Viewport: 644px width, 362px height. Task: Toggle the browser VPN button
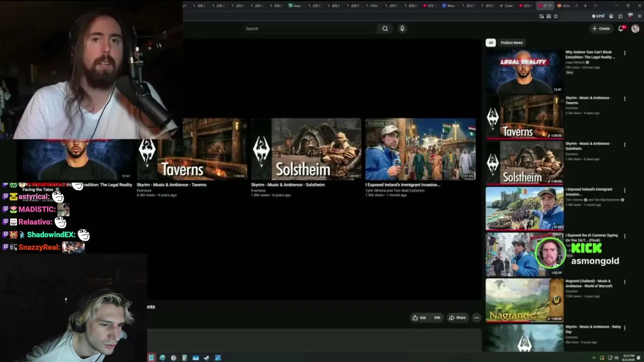tap(598, 16)
